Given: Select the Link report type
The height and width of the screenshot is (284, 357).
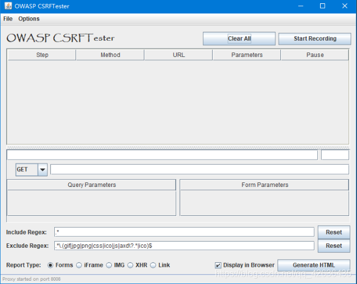Looking at the screenshot, I should [160, 265].
